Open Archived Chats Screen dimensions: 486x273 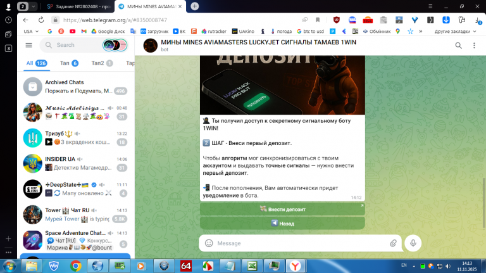pos(76,87)
